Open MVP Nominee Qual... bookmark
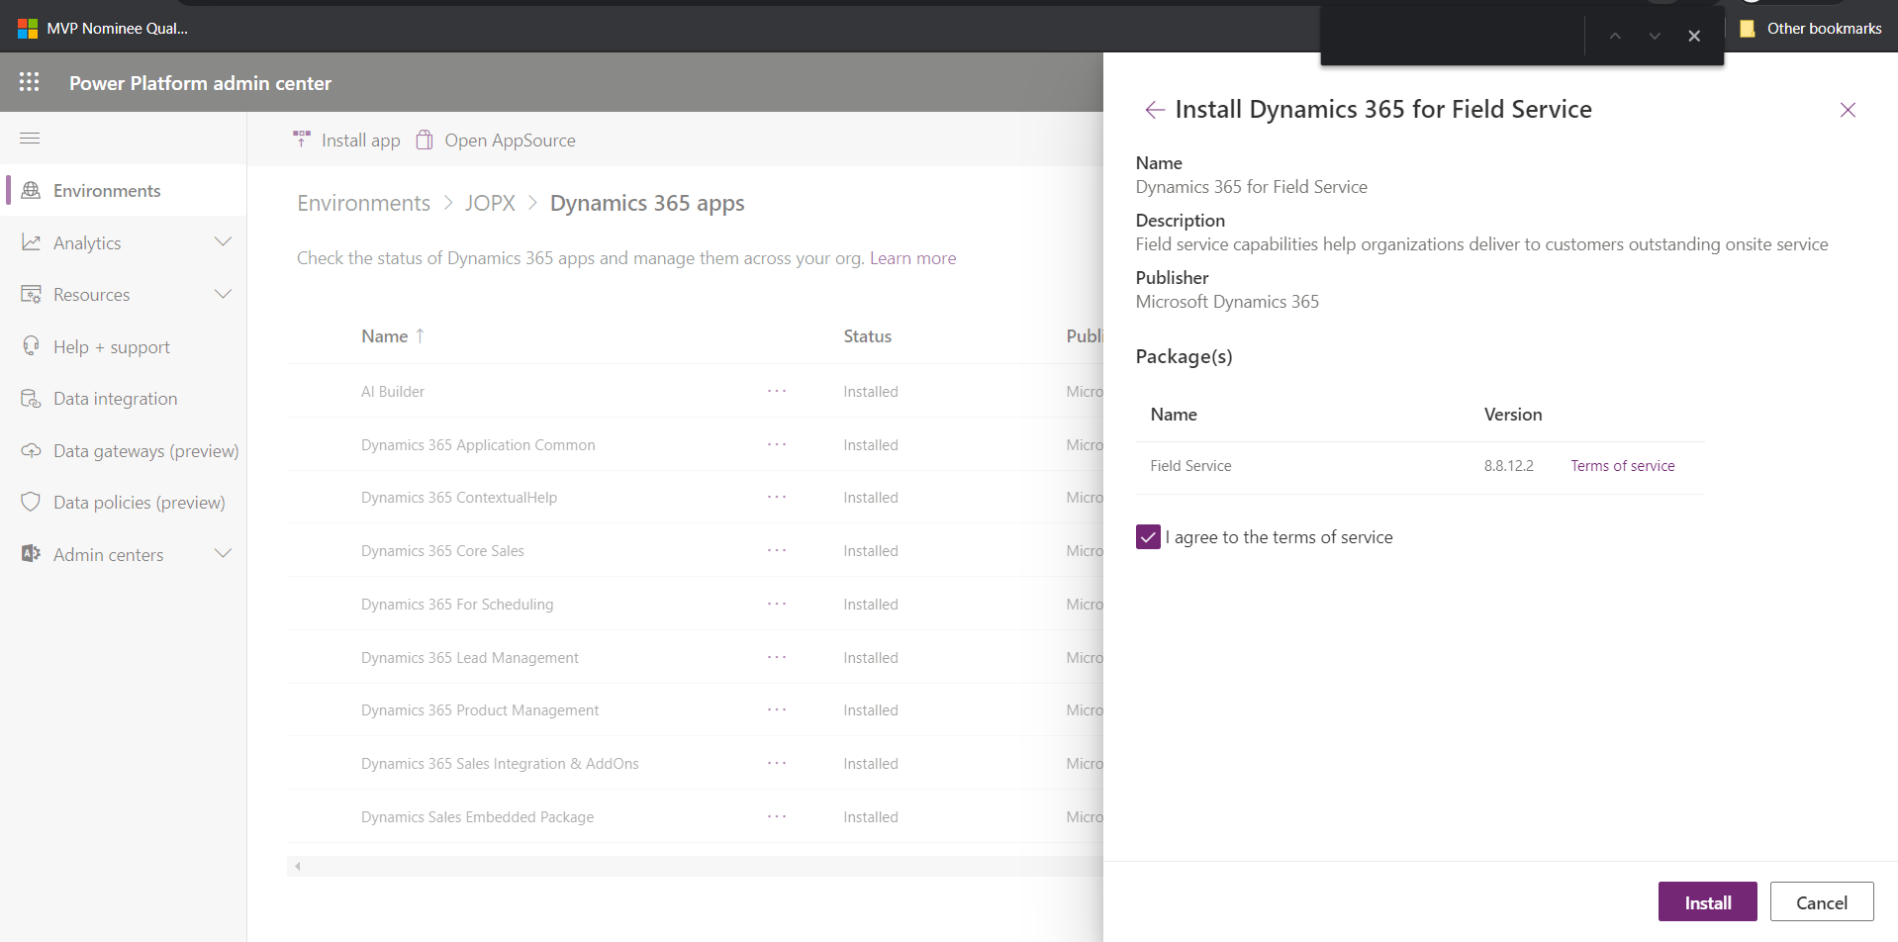 103,29
